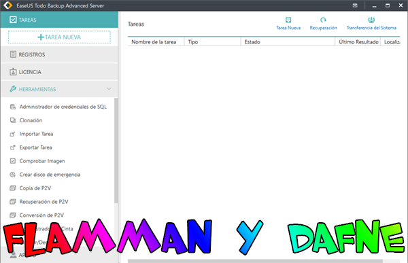Select Importar Tarea
Image resolution: width=408 pixels, height=263 pixels.
pyautogui.click(x=36, y=134)
